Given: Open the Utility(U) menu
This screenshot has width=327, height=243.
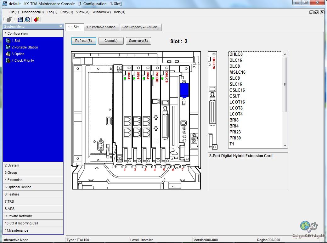Looking at the screenshot, I should pyautogui.click(x=67, y=12).
